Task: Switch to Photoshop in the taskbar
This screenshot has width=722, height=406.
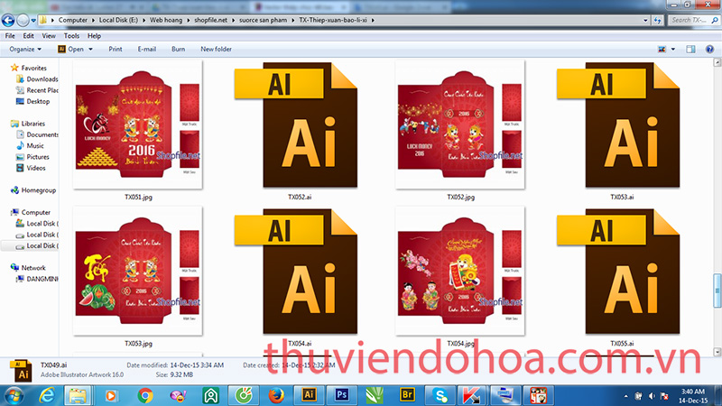Action: (x=341, y=395)
